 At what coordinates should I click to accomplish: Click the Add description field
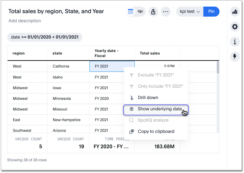click(25, 21)
